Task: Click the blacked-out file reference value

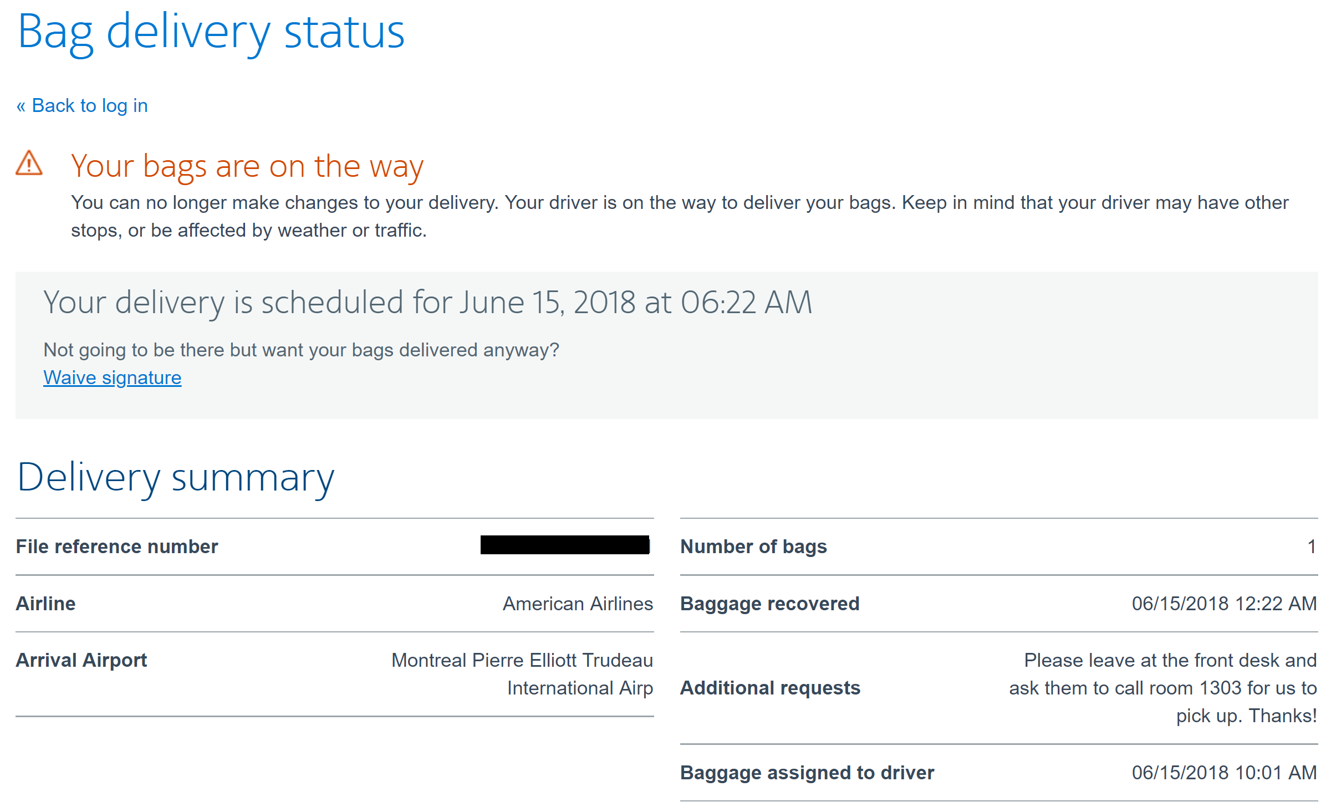Action: (x=564, y=545)
